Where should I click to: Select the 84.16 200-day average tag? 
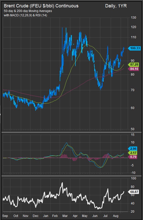coord(134,69)
